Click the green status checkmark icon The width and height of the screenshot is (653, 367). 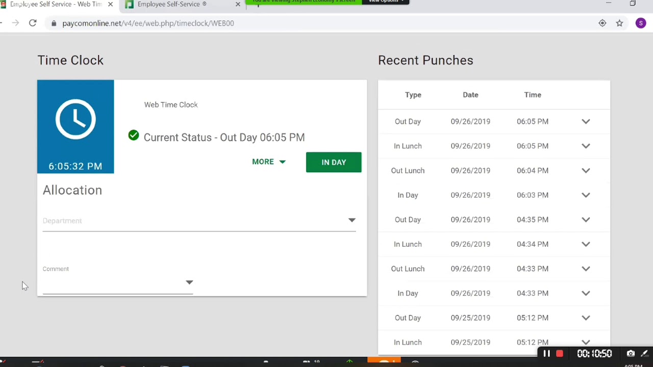click(134, 135)
